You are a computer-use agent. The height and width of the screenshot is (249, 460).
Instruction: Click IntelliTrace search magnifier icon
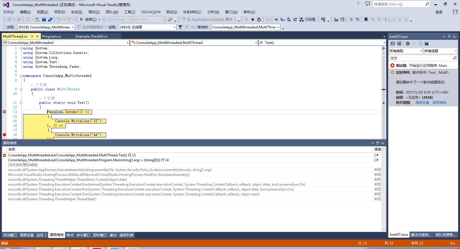point(455,58)
